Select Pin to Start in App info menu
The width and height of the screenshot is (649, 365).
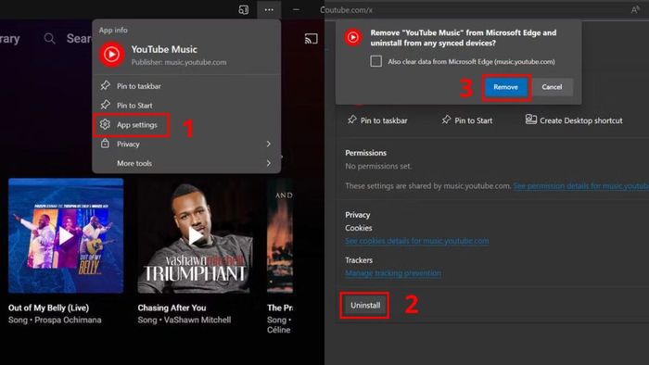pyautogui.click(x=186, y=106)
